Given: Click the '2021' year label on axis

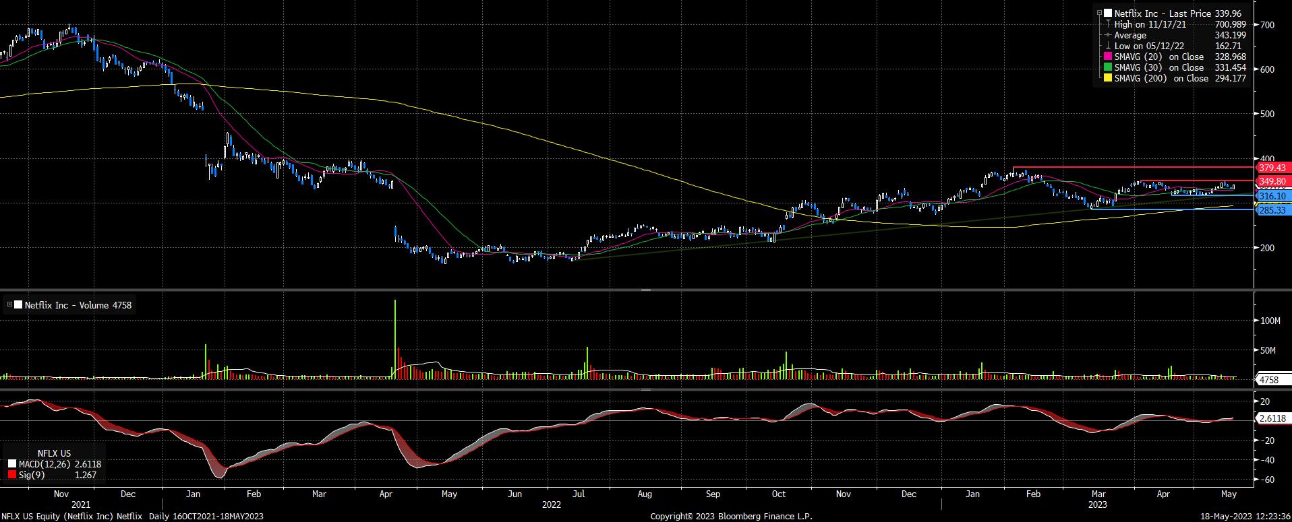Looking at the screenshot, I should 81,504.
